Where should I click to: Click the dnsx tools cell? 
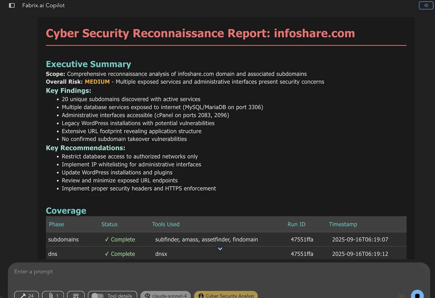[x=161, y=254]
